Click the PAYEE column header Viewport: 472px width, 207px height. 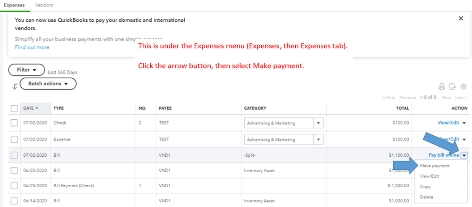[165, 108]
